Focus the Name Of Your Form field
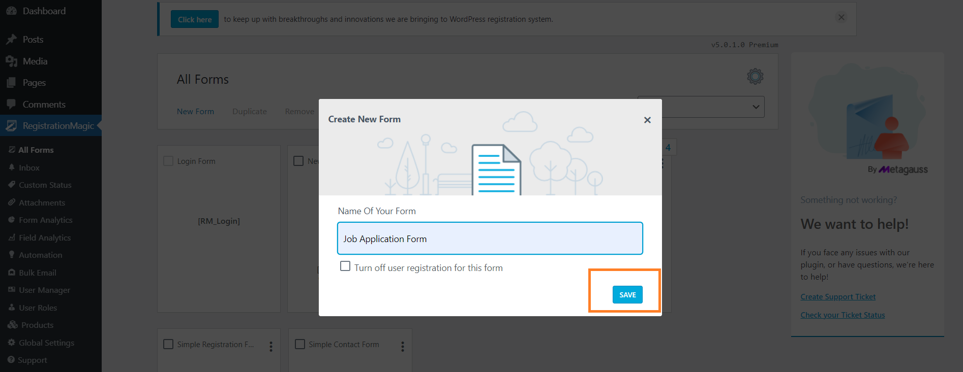This screenshot has width=963, height=372. [490, 239]
